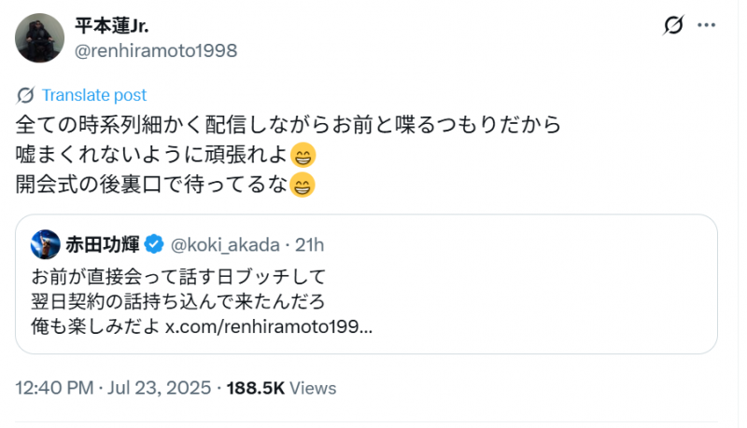Open the 赤田功輝 display name in quote

click(103, 245)
